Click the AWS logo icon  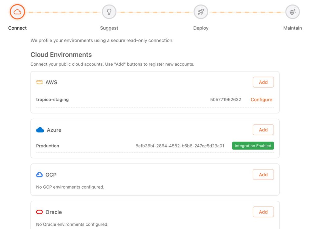coord(39,82)
